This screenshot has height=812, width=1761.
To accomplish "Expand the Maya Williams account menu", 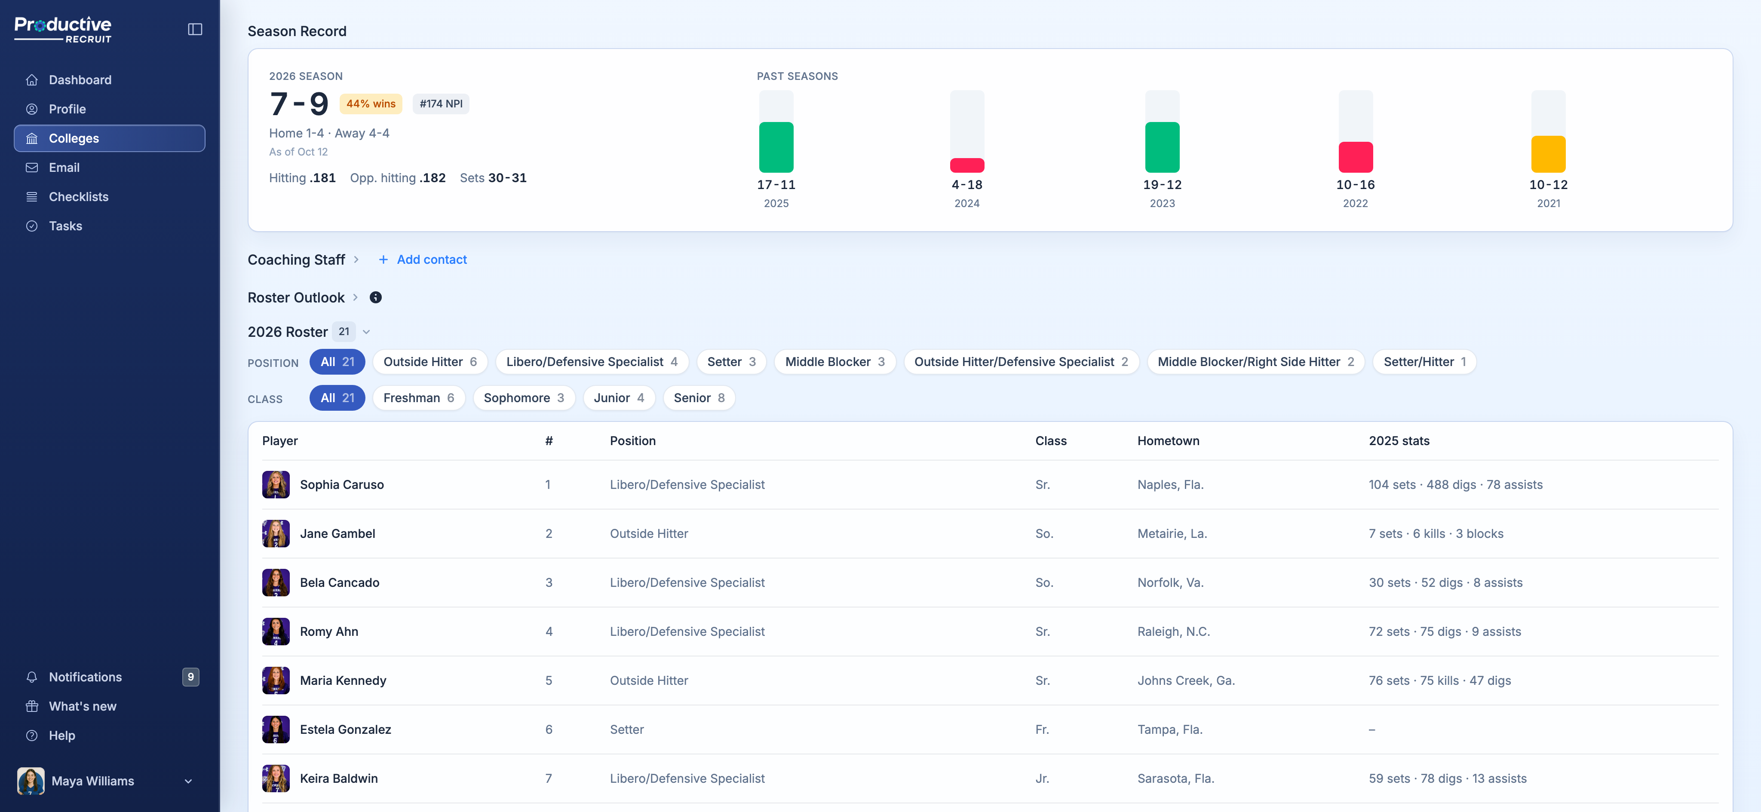I will click(x=188, y=781).
